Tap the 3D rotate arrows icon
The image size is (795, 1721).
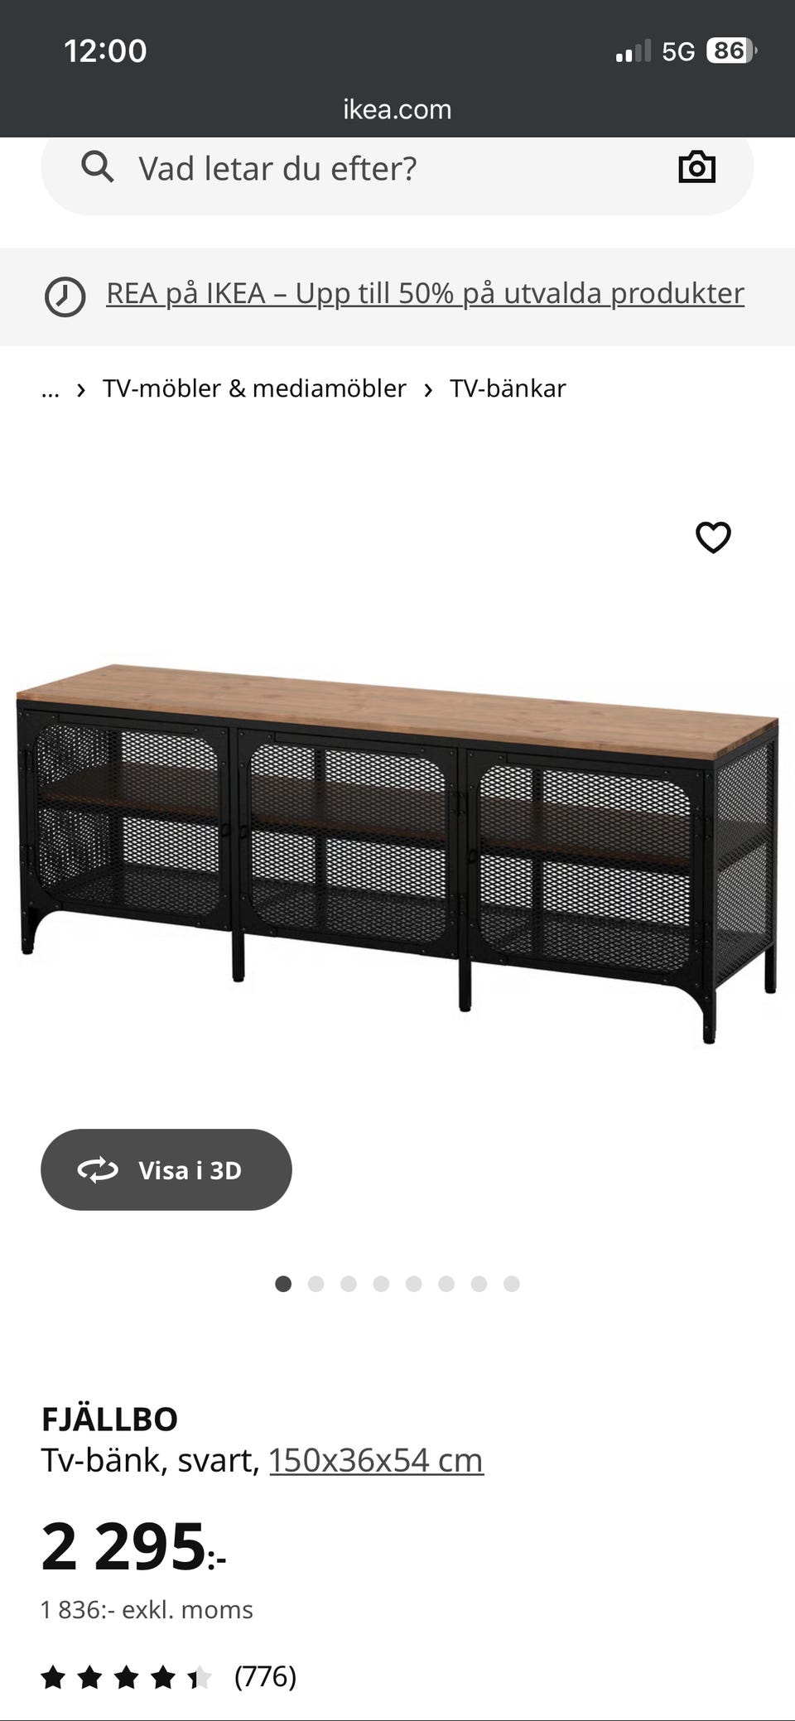click(98, 1169)
